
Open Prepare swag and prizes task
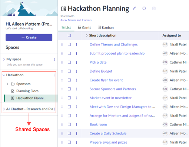tap(108, 142)
